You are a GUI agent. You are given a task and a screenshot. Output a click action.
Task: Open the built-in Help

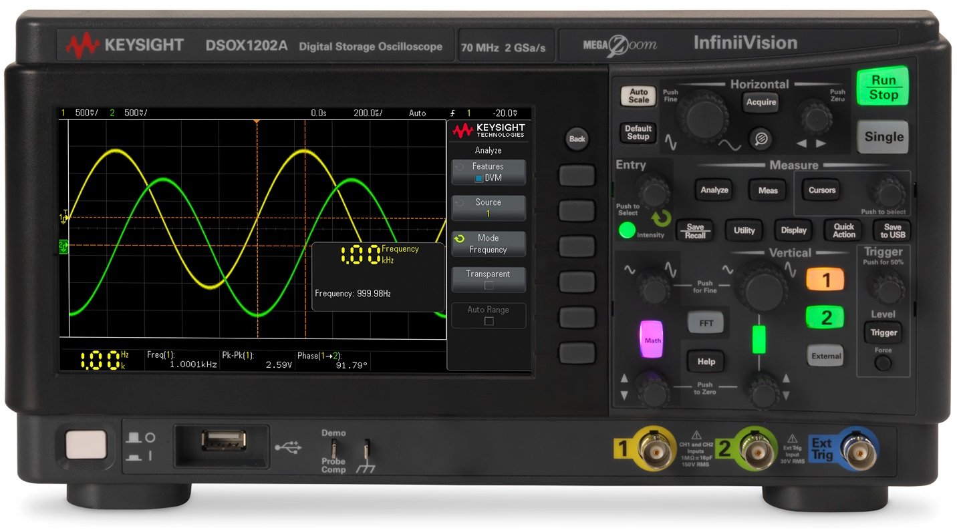pyautogui.click(x=705, y=361)
